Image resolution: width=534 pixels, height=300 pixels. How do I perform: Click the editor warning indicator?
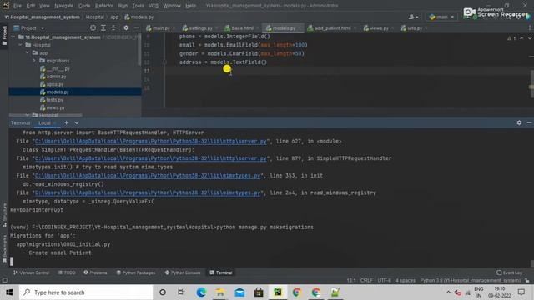point(511,38)
